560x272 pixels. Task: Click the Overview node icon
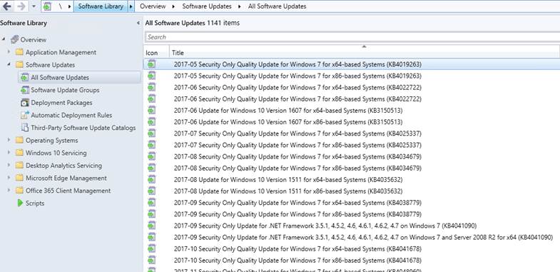[x=14, y=39]
